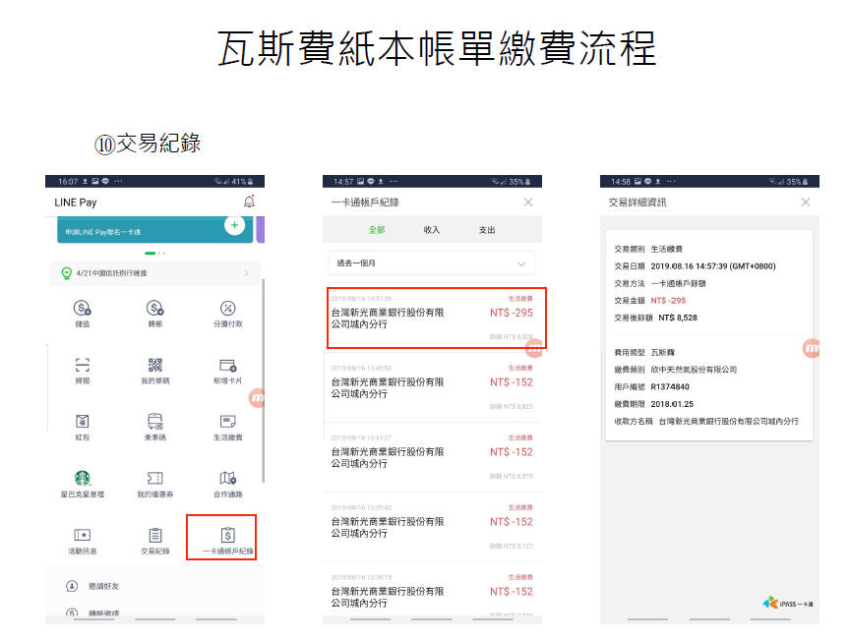Screen dimensions: 850x640
Task: Tap the 繳費期限 2018.01.25 value
Action: tap(672, 404)
